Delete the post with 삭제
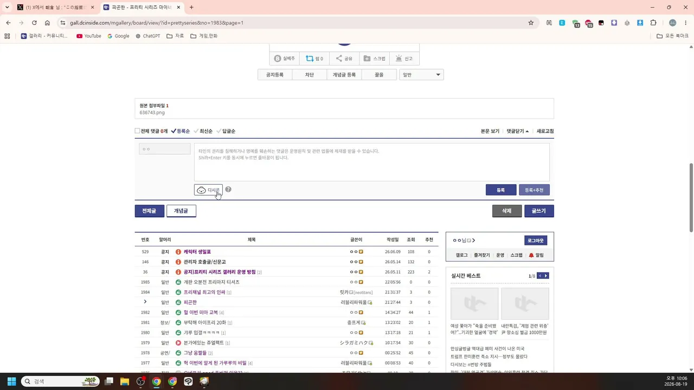 506,211
